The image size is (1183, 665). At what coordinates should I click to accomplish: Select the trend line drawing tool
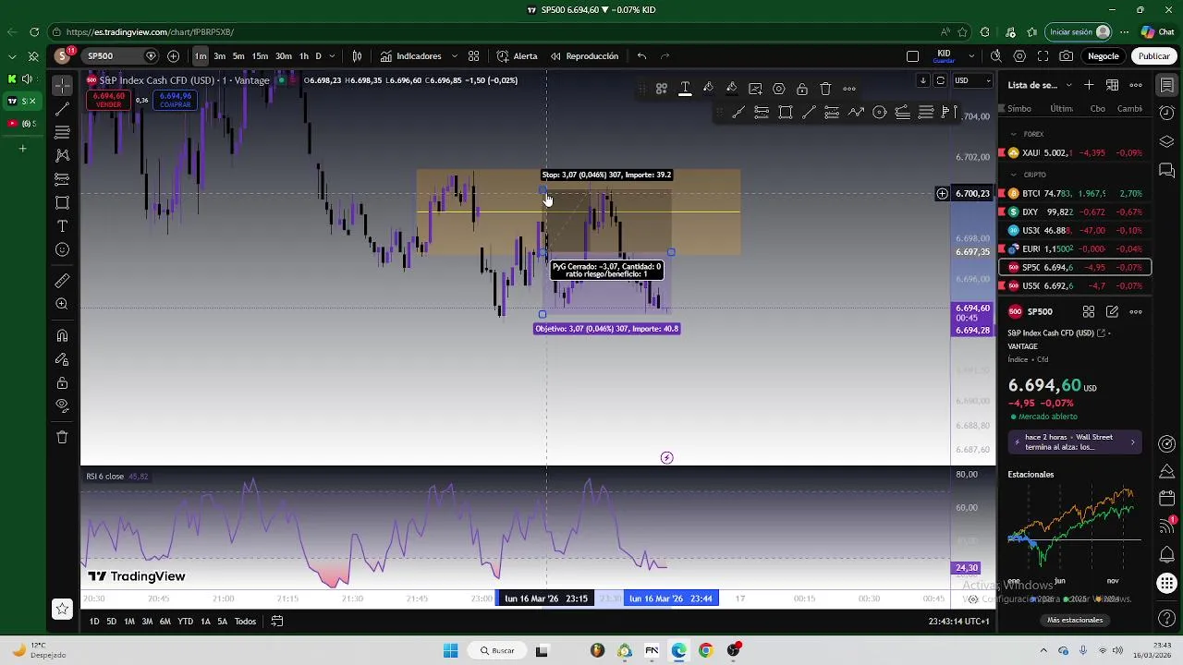coord(62,109)
